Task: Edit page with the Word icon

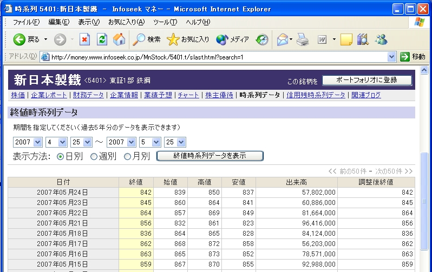Action: (x=322, y=39)
